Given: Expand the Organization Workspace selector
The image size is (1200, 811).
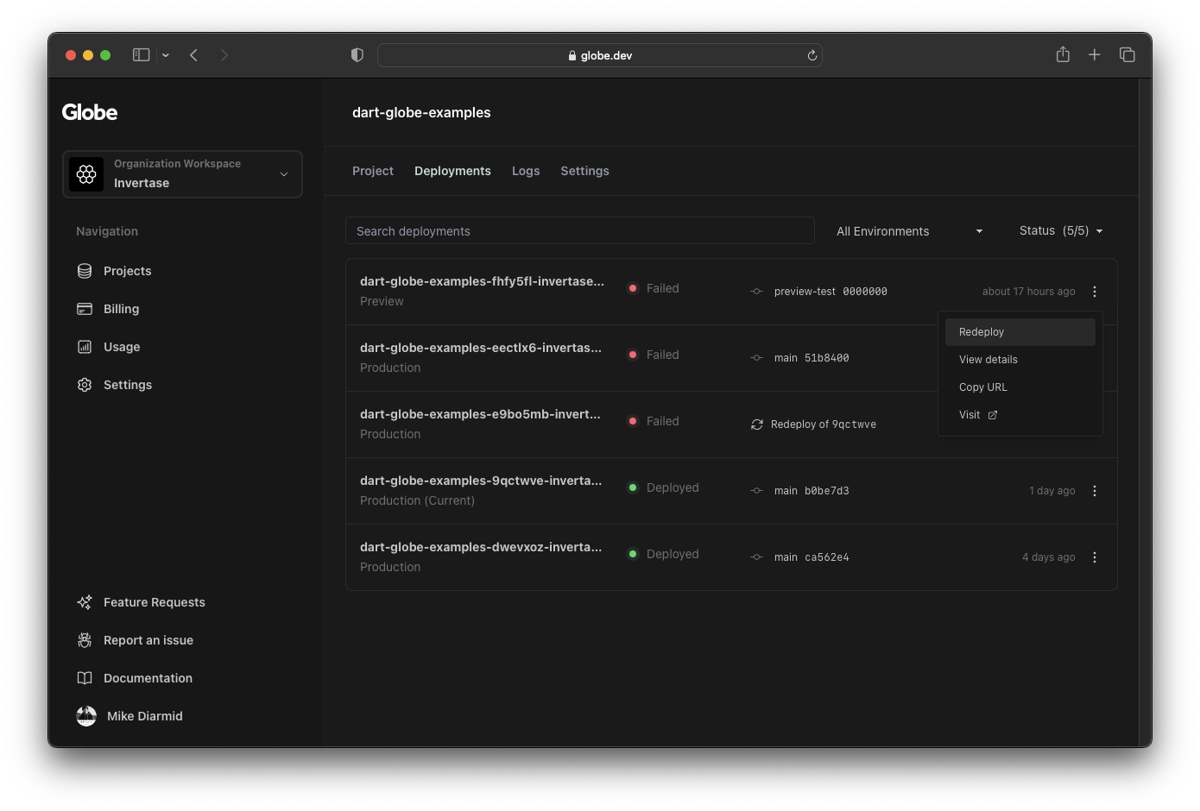Looking at the screenshot, I should click(x=182, y=174).
